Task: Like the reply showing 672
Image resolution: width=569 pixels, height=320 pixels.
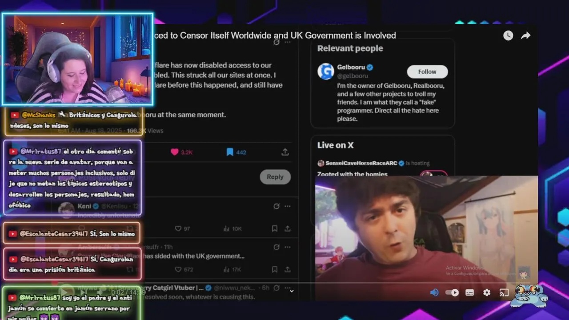Action: click(x=178, y=269)
